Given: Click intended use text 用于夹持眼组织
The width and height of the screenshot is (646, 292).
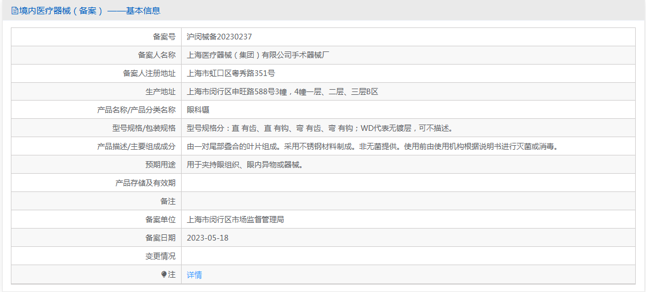Looking at the screenshot, I should (x=246, y=165).
